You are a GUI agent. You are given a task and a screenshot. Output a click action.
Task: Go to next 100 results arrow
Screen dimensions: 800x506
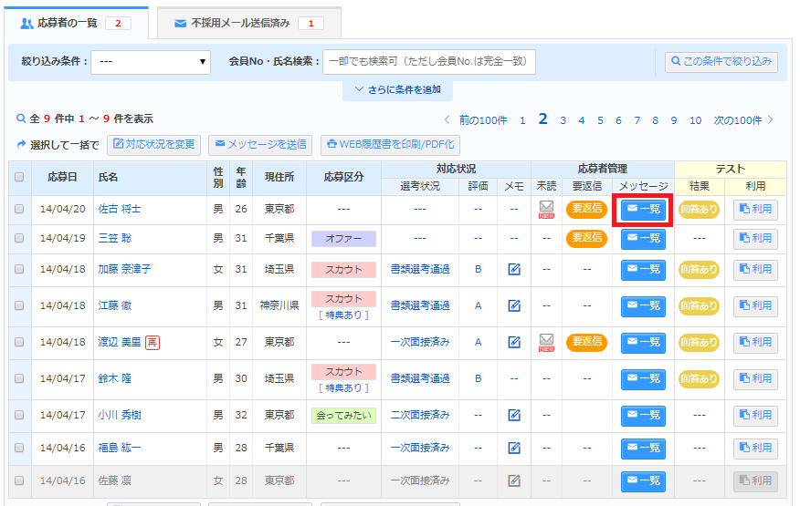[x=771, y=120]
